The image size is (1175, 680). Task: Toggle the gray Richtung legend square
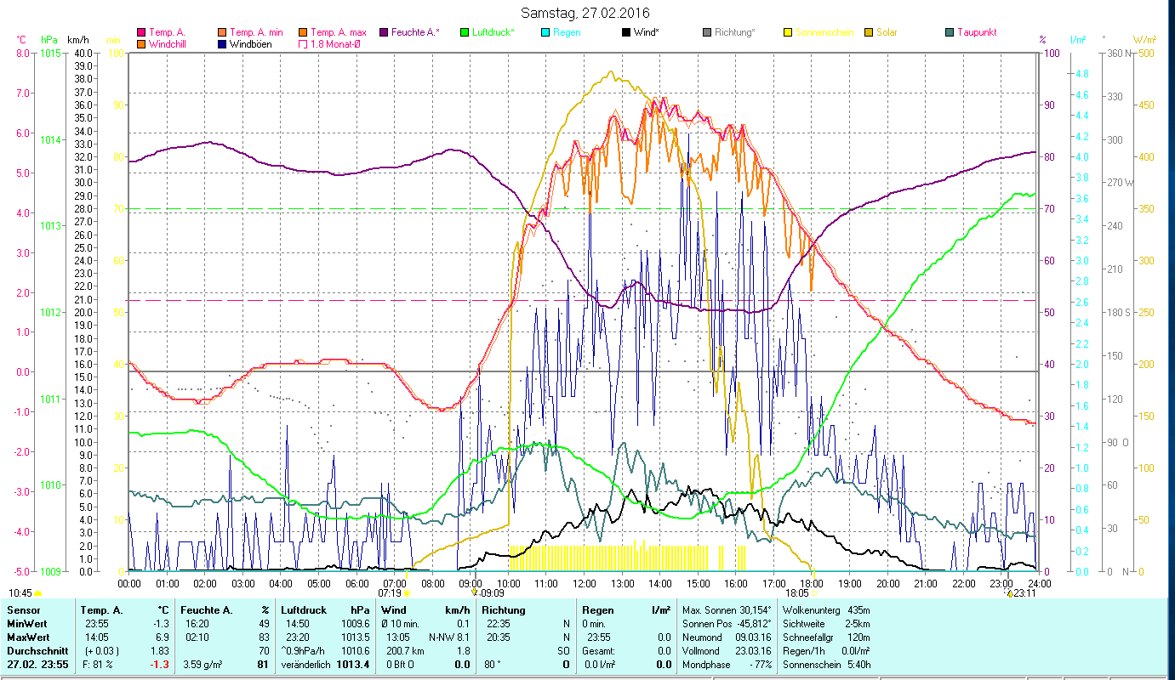(x=707, y=33)
